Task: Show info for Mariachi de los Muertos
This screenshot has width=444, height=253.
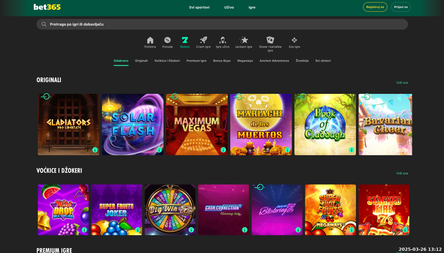Action: pos(287,150)
